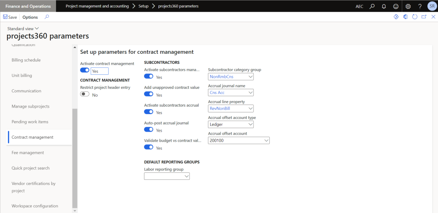Click the search magnifier icon in top bar

[x=372, y=7]
